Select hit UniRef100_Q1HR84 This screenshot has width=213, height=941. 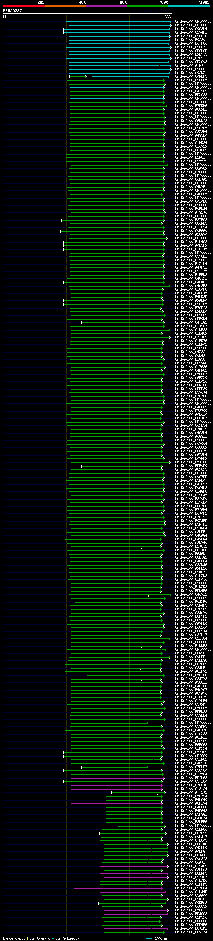click(191, 143)
